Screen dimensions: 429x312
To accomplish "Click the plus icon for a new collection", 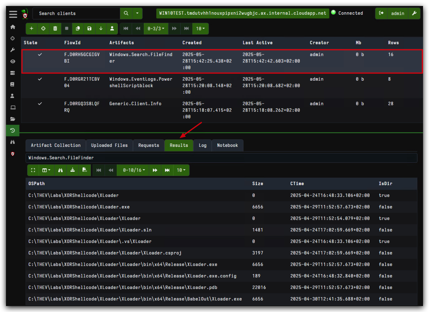I will click(31, 28).
